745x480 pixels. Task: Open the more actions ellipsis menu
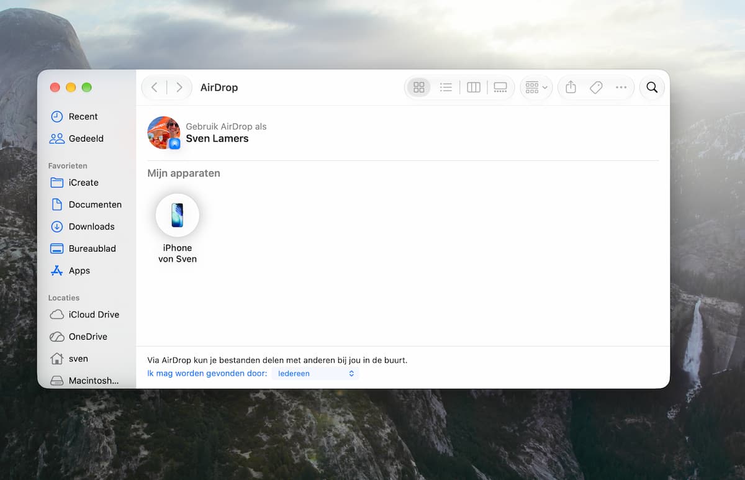621,88
